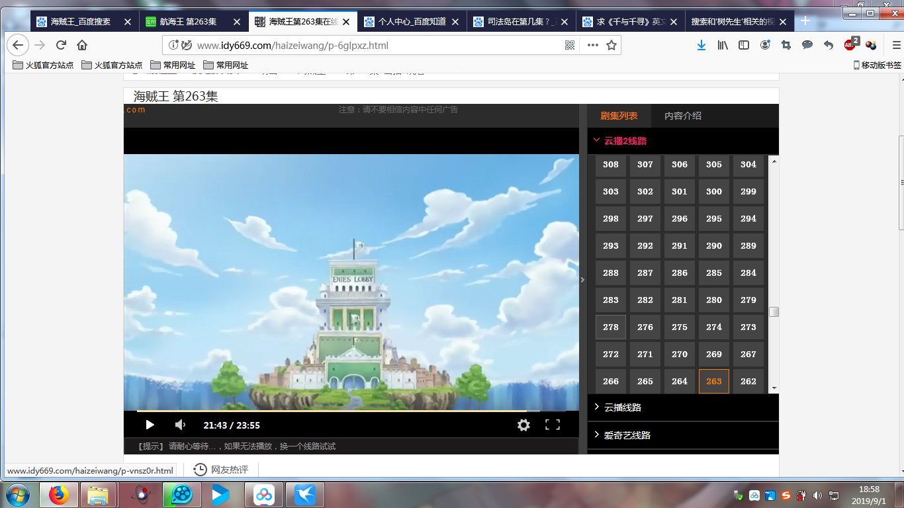The width and height of the screenshot is (904, 508).
Task: Open the Firefox downloads arrow
Action: coord(701,45)
